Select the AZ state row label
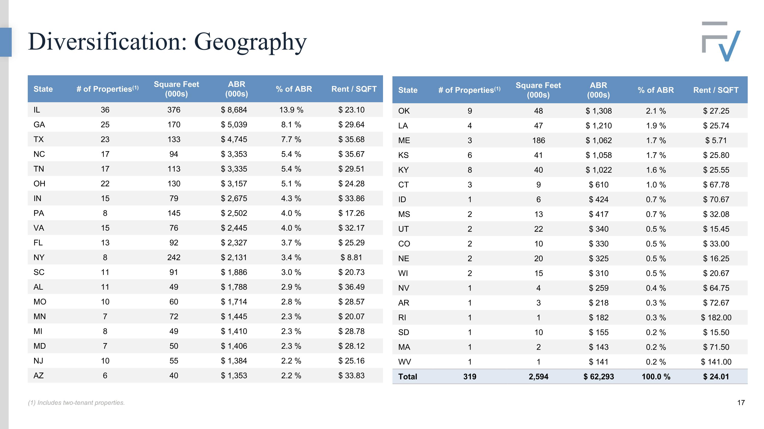This screenshot has height=429, width=764. pos(38,376)
